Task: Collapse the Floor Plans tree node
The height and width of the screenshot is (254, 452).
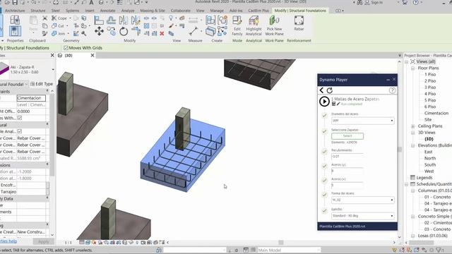Action: (412, 68)
